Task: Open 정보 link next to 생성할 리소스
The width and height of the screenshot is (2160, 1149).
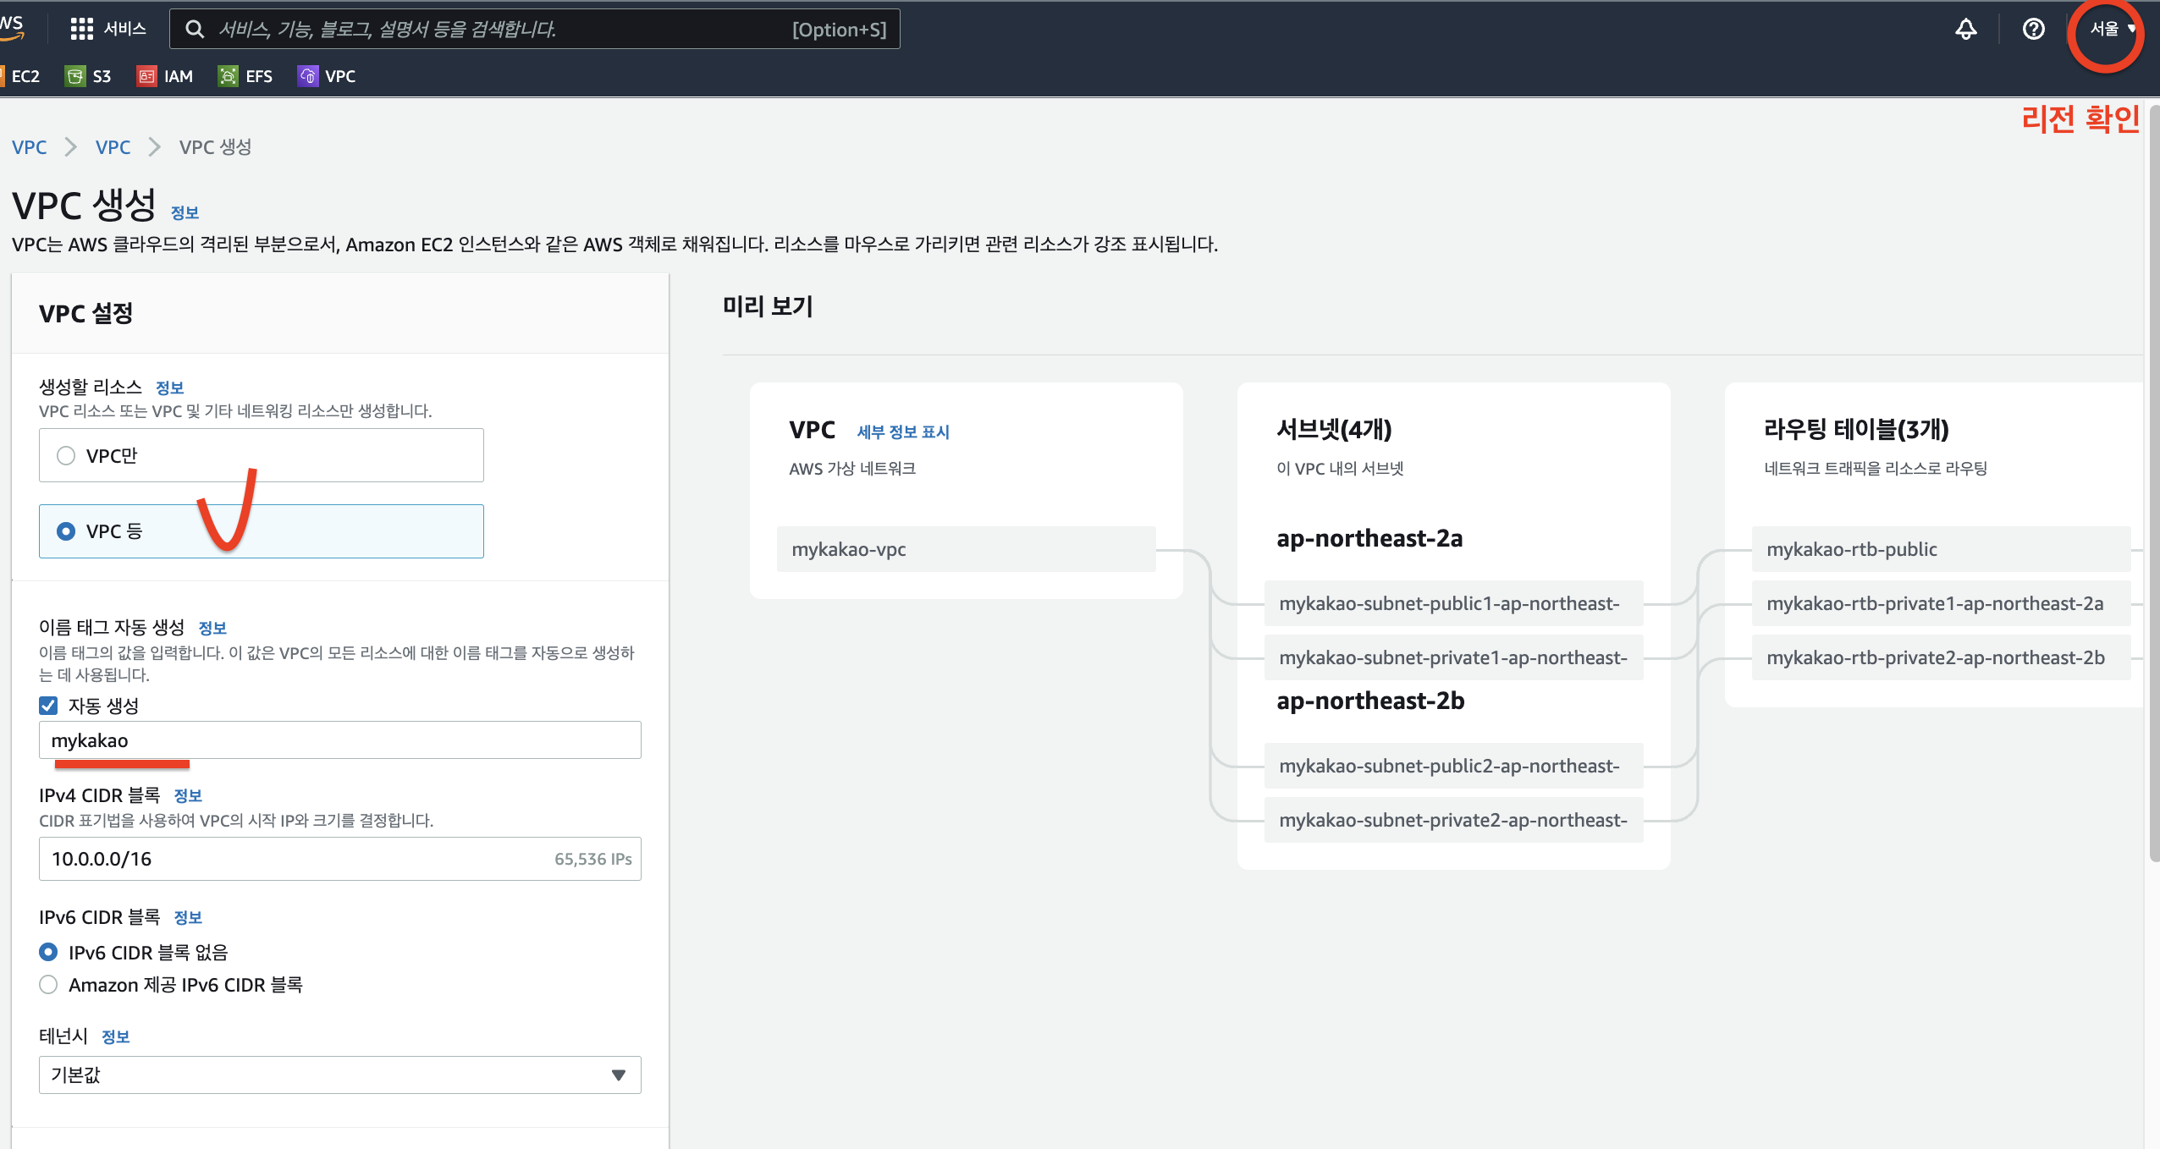Action: (x=170, y=388)
